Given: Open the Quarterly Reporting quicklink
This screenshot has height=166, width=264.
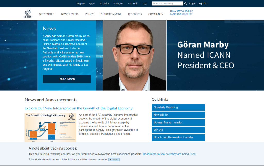Looking at the screenshot, I should (178, 107).
